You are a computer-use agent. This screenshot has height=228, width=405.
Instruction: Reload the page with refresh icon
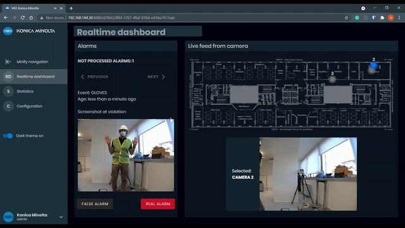23,18
